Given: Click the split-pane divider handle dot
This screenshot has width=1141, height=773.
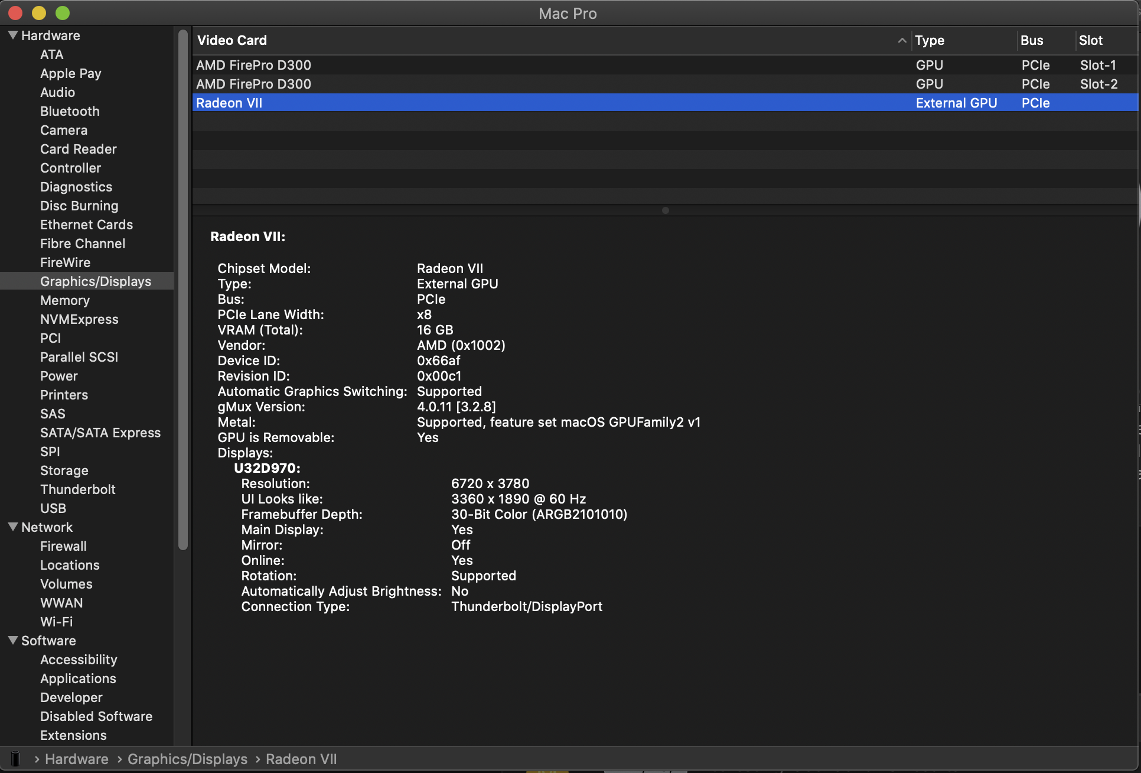Looking at the screenshot, I should tap(666, 210).
